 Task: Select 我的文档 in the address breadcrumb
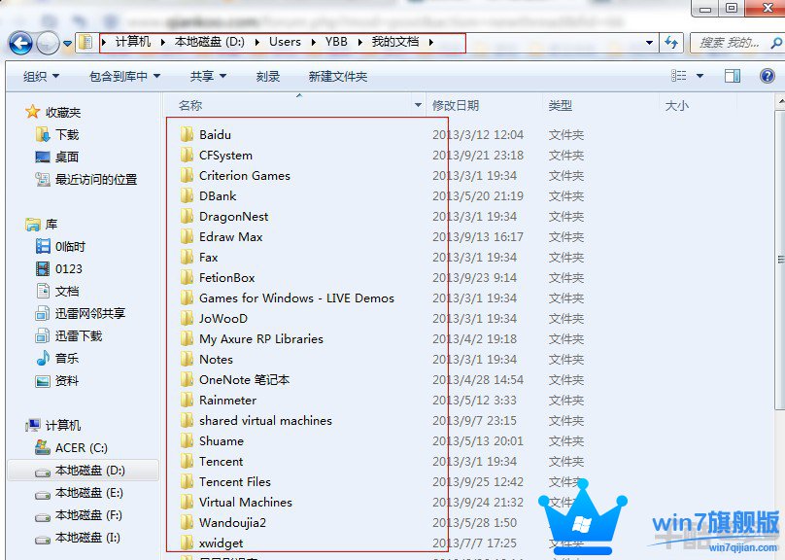click(x=395, y=42)
